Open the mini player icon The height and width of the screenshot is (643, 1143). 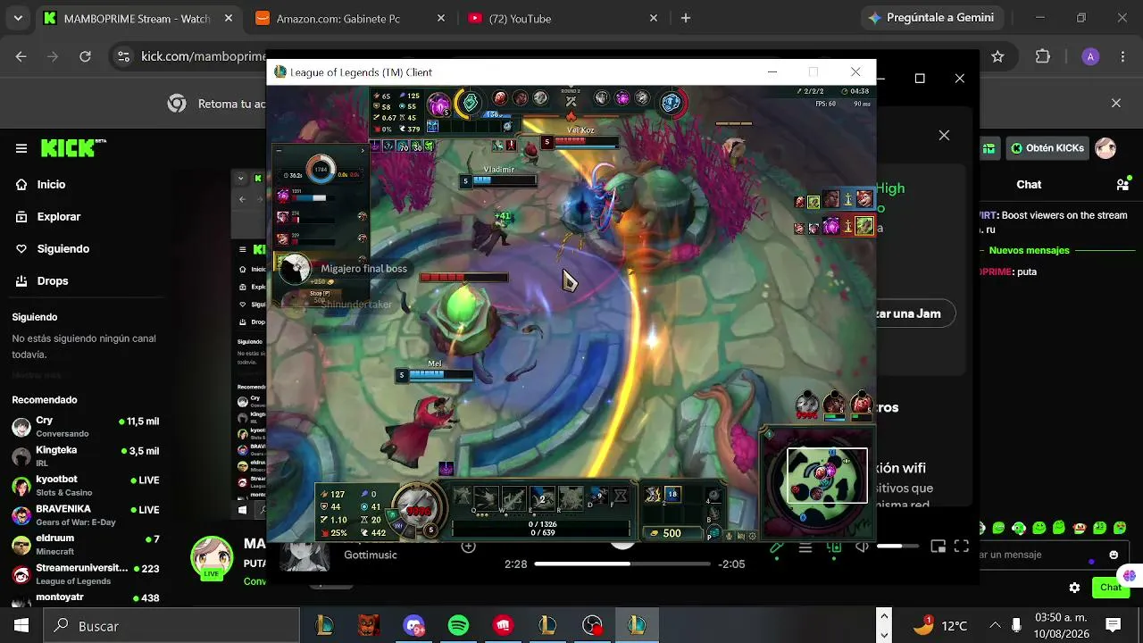(x=938, y=547)
